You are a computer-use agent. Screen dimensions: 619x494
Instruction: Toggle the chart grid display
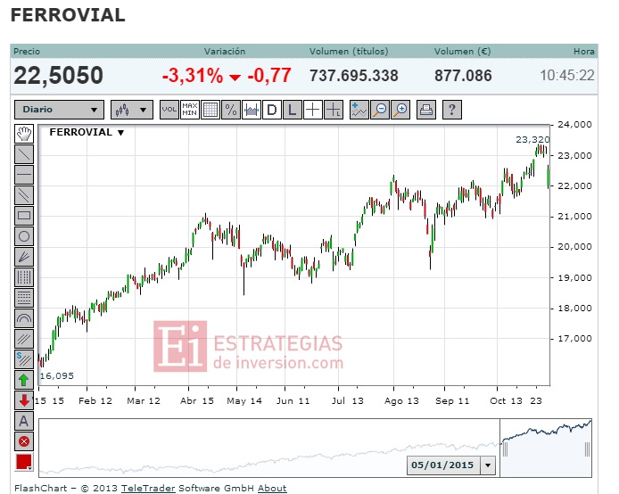coord(210,110)
